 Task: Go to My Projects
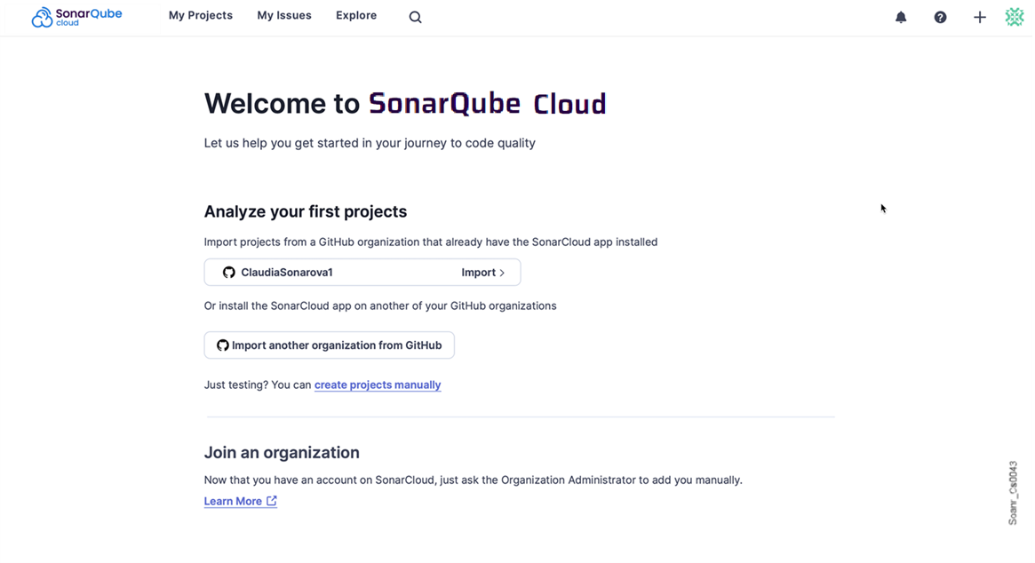pos(201,15)
